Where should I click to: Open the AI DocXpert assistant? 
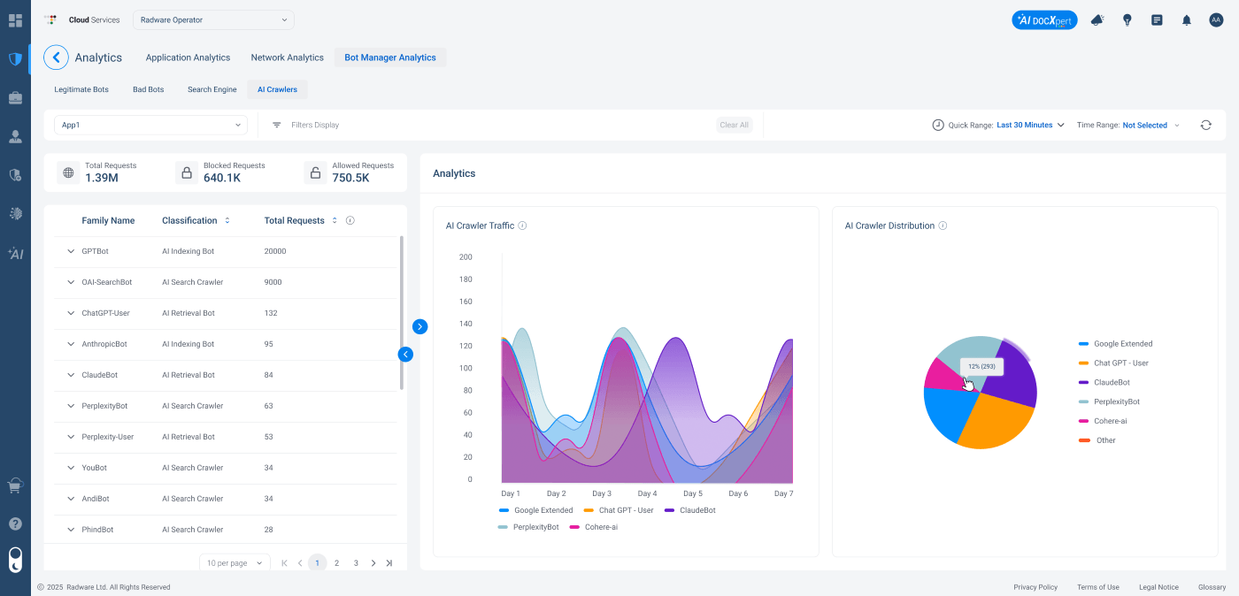[1044, 19]
